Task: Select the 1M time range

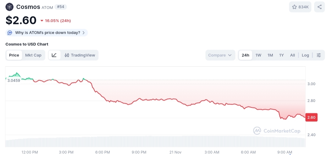Action: [270, 55]
